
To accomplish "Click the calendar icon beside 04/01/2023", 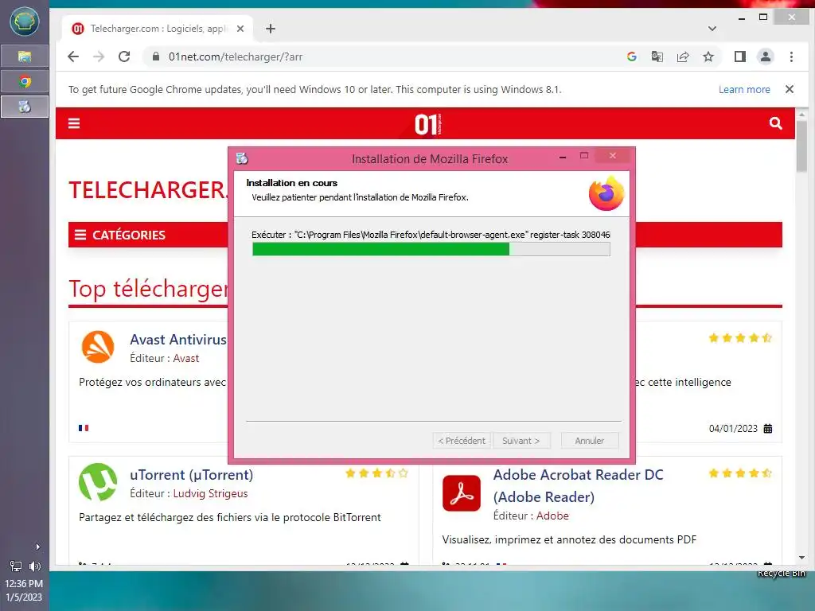I will pos(768,429).
